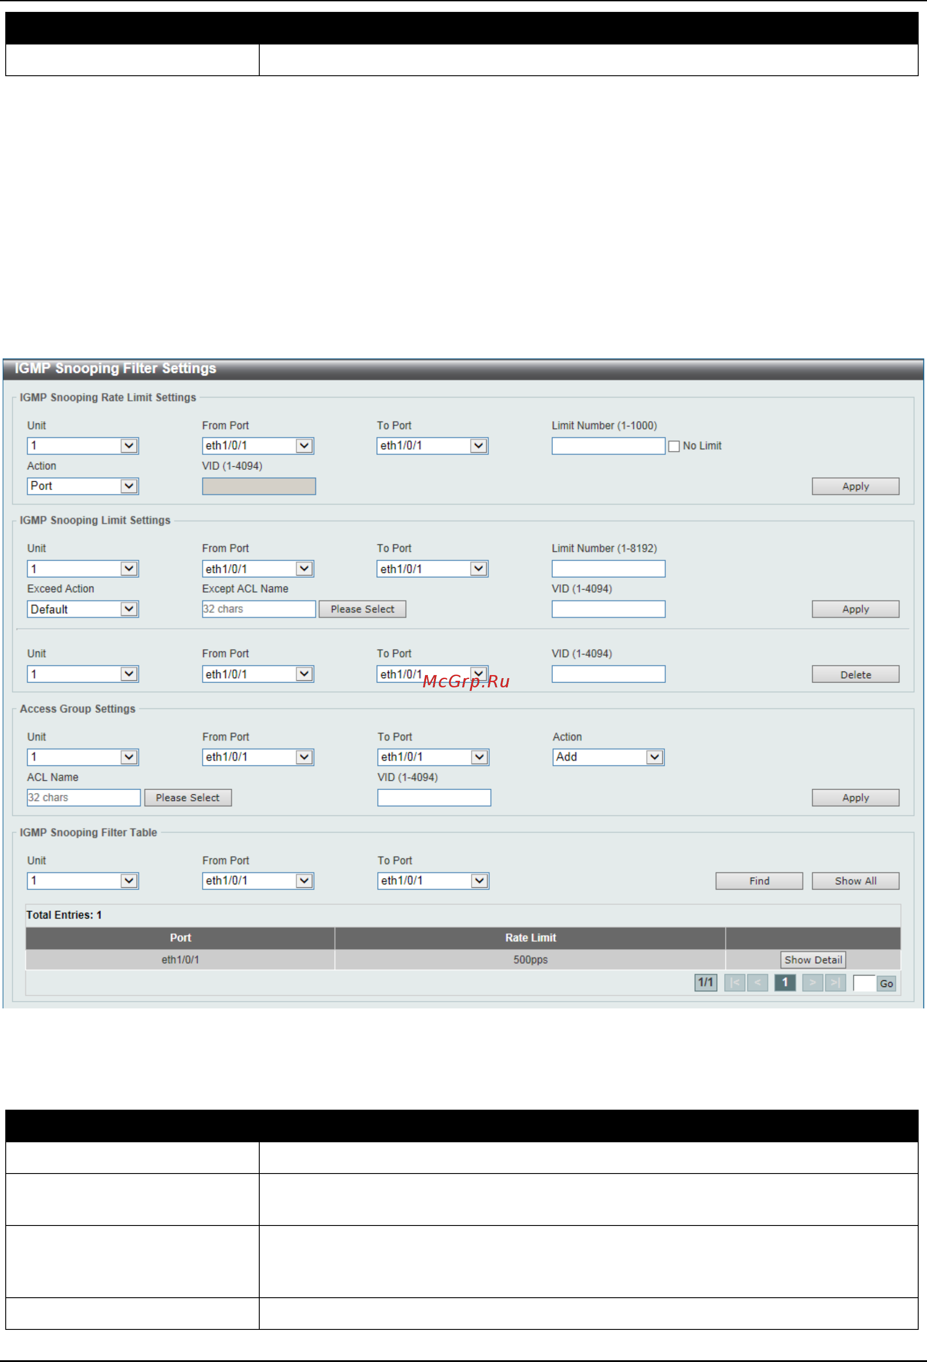The width and height of the screenshot is (927, 1362).
Task: Open To Port dropdown in Snooping Filter Table
Action: point(433,881)
